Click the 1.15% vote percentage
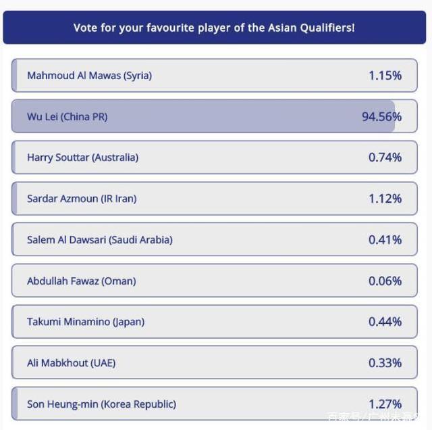 tap(385, 76)
